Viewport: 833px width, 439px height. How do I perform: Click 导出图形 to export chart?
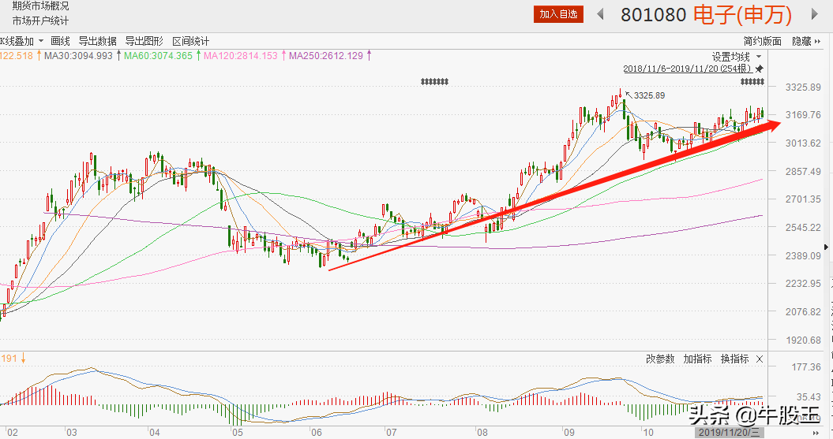[144, 41]
